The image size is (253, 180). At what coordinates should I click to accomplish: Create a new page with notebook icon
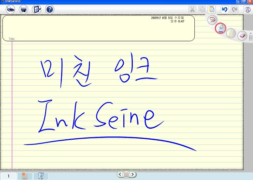[25, 176]
